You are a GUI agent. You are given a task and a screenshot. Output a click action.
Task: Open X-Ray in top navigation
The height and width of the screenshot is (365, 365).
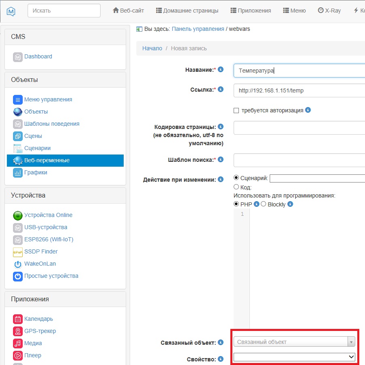click(x=329, y=11)
